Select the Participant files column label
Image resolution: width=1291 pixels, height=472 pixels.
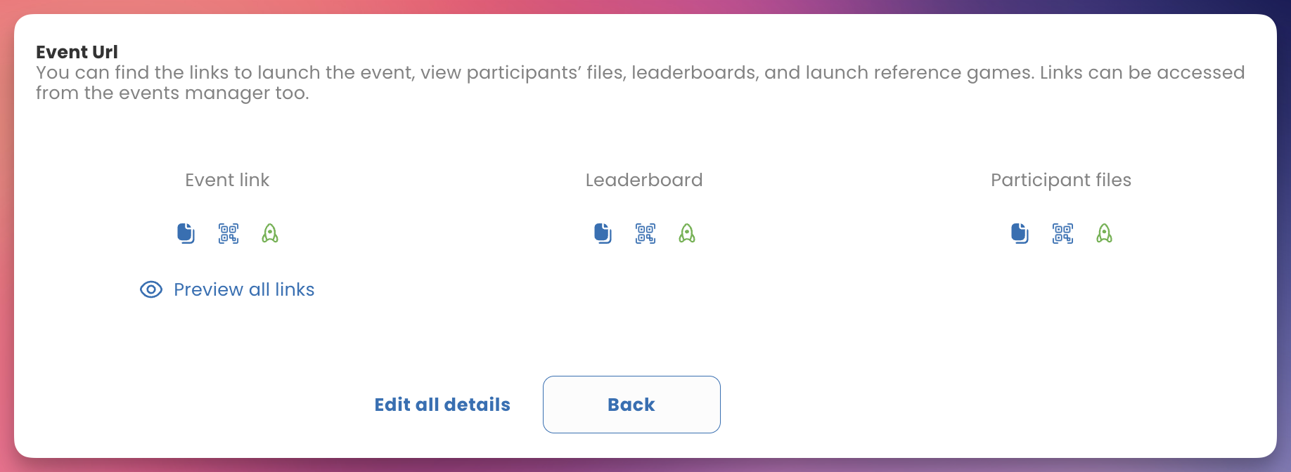[x=1061, y=180]
